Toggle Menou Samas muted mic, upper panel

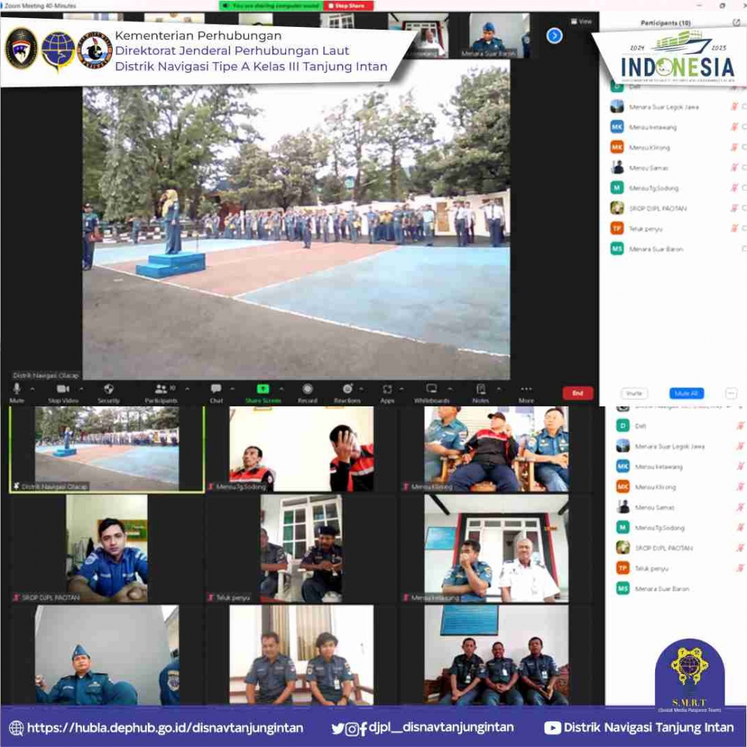tap(734, 167)
